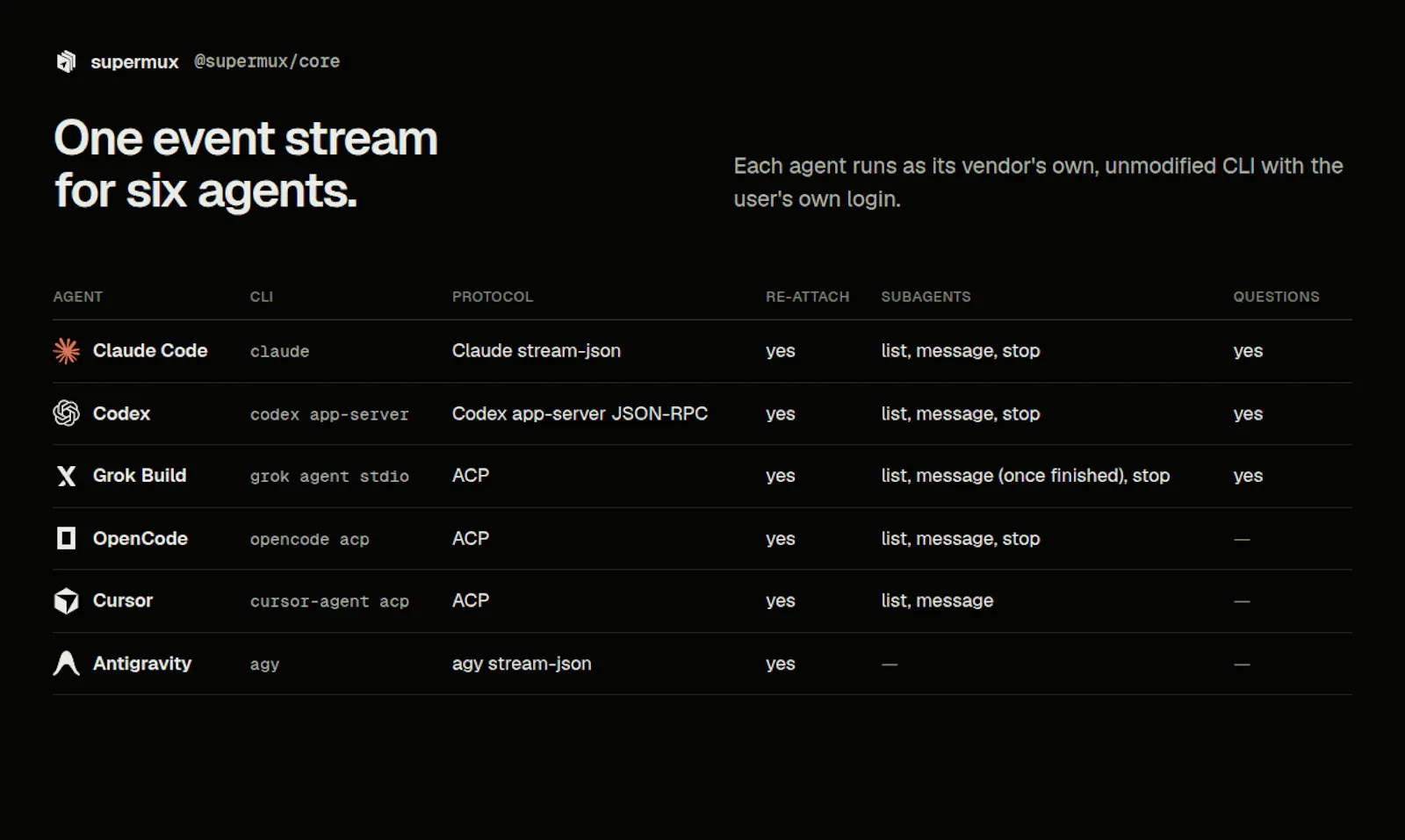This screenshot has width=1405, height=840.
Task: Click 'Codex app-server JSON-RPC' protocol cell
Action: pyautogui.click(x=580, y=413)
